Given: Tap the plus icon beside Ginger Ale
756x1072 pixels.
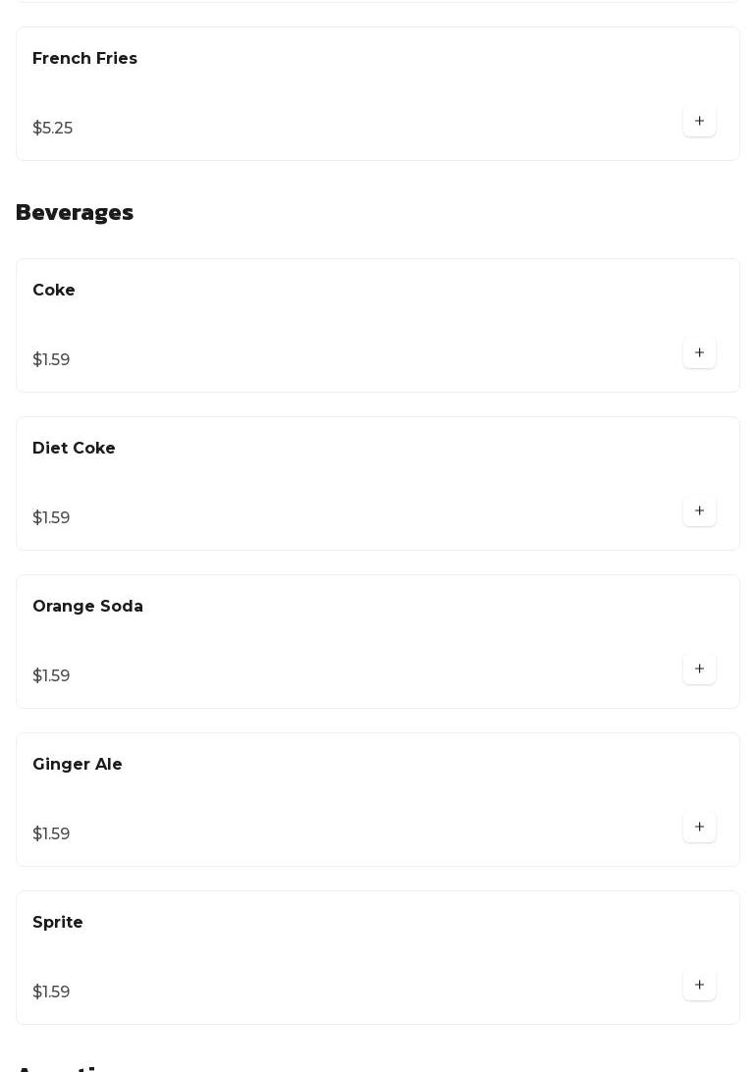Looking at the screenshot, I should 699,828.
